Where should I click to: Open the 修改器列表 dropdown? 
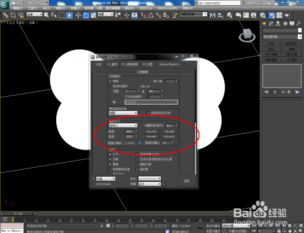pyautogui.click(x=282, y=37)
